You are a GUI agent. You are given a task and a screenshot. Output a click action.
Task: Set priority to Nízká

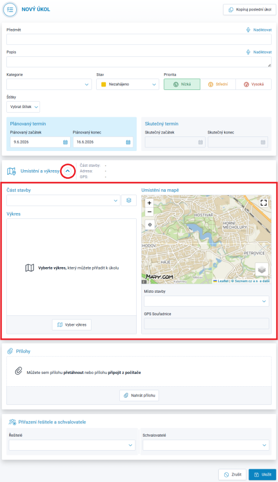[x=182, y=84]
